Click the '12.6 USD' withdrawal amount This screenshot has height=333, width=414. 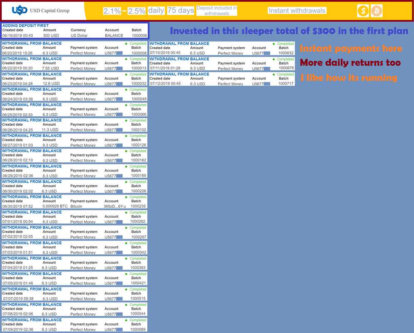coord(51,83)
